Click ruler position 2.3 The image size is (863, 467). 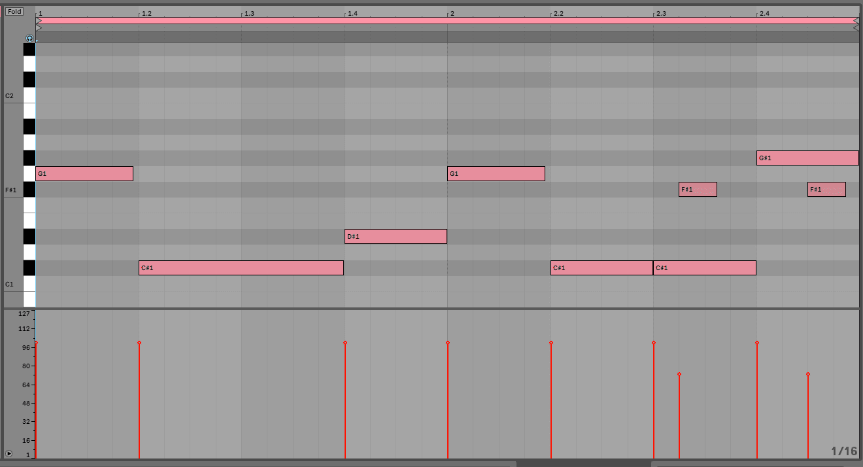(661, 13)
